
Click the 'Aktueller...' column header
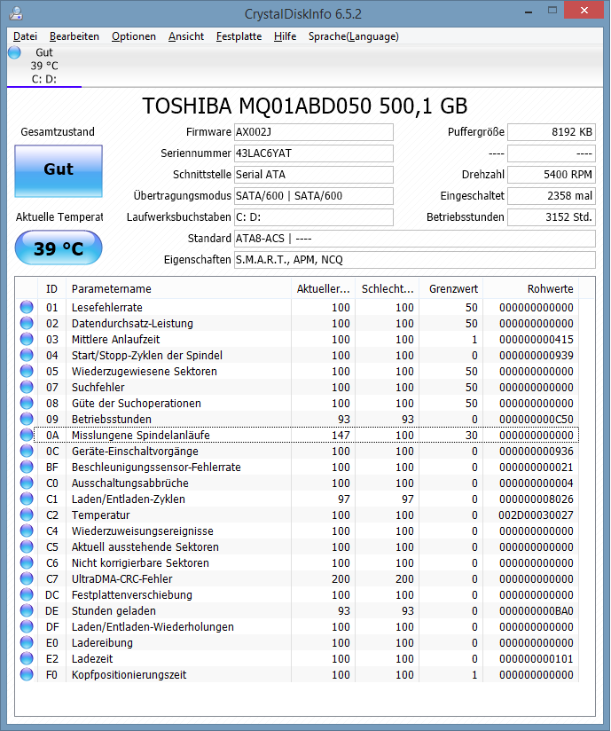324,288
